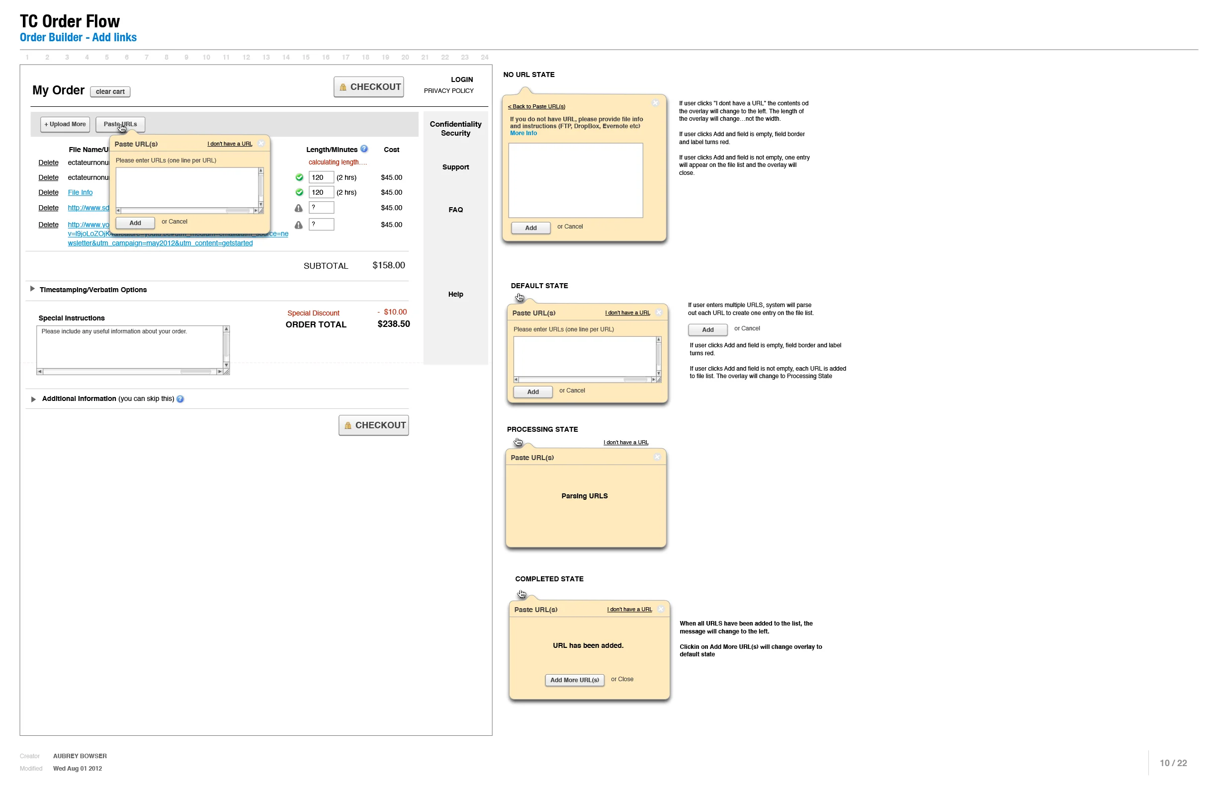Open the LOGIN page from the top right

(x=462, y=79)
